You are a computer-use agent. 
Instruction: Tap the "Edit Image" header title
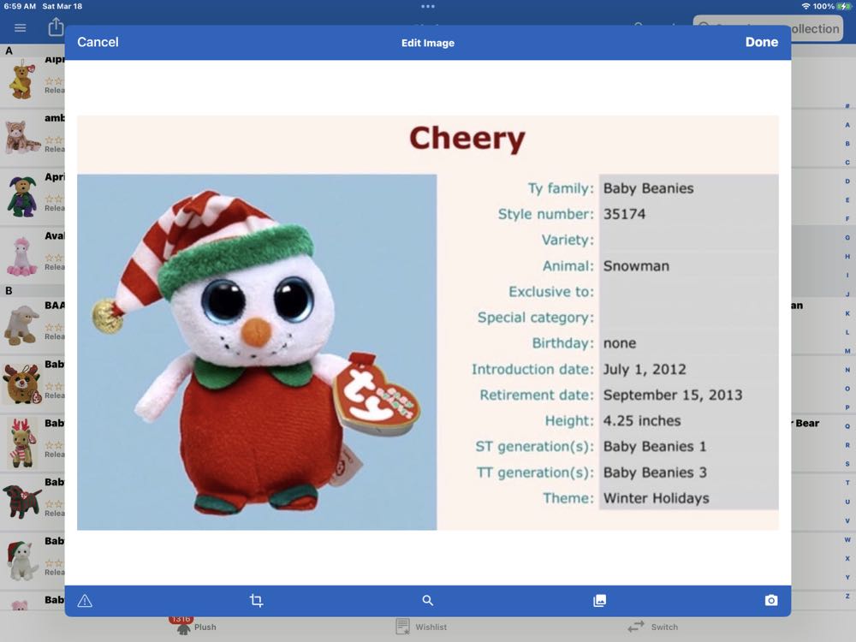pos(428,43)
